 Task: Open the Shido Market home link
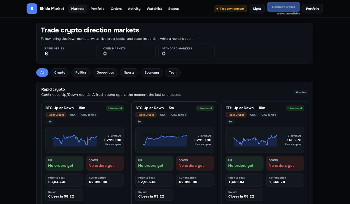(x=45, y=9)
